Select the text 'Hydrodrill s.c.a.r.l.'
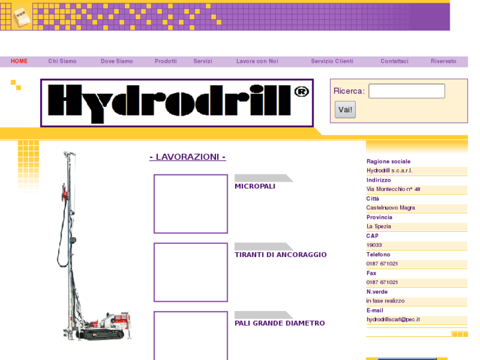Viewport: 480px width, 360px height. 390,170
